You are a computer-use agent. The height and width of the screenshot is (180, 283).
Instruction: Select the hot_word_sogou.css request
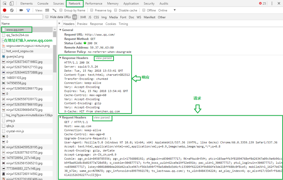click(x=27, y=51)
